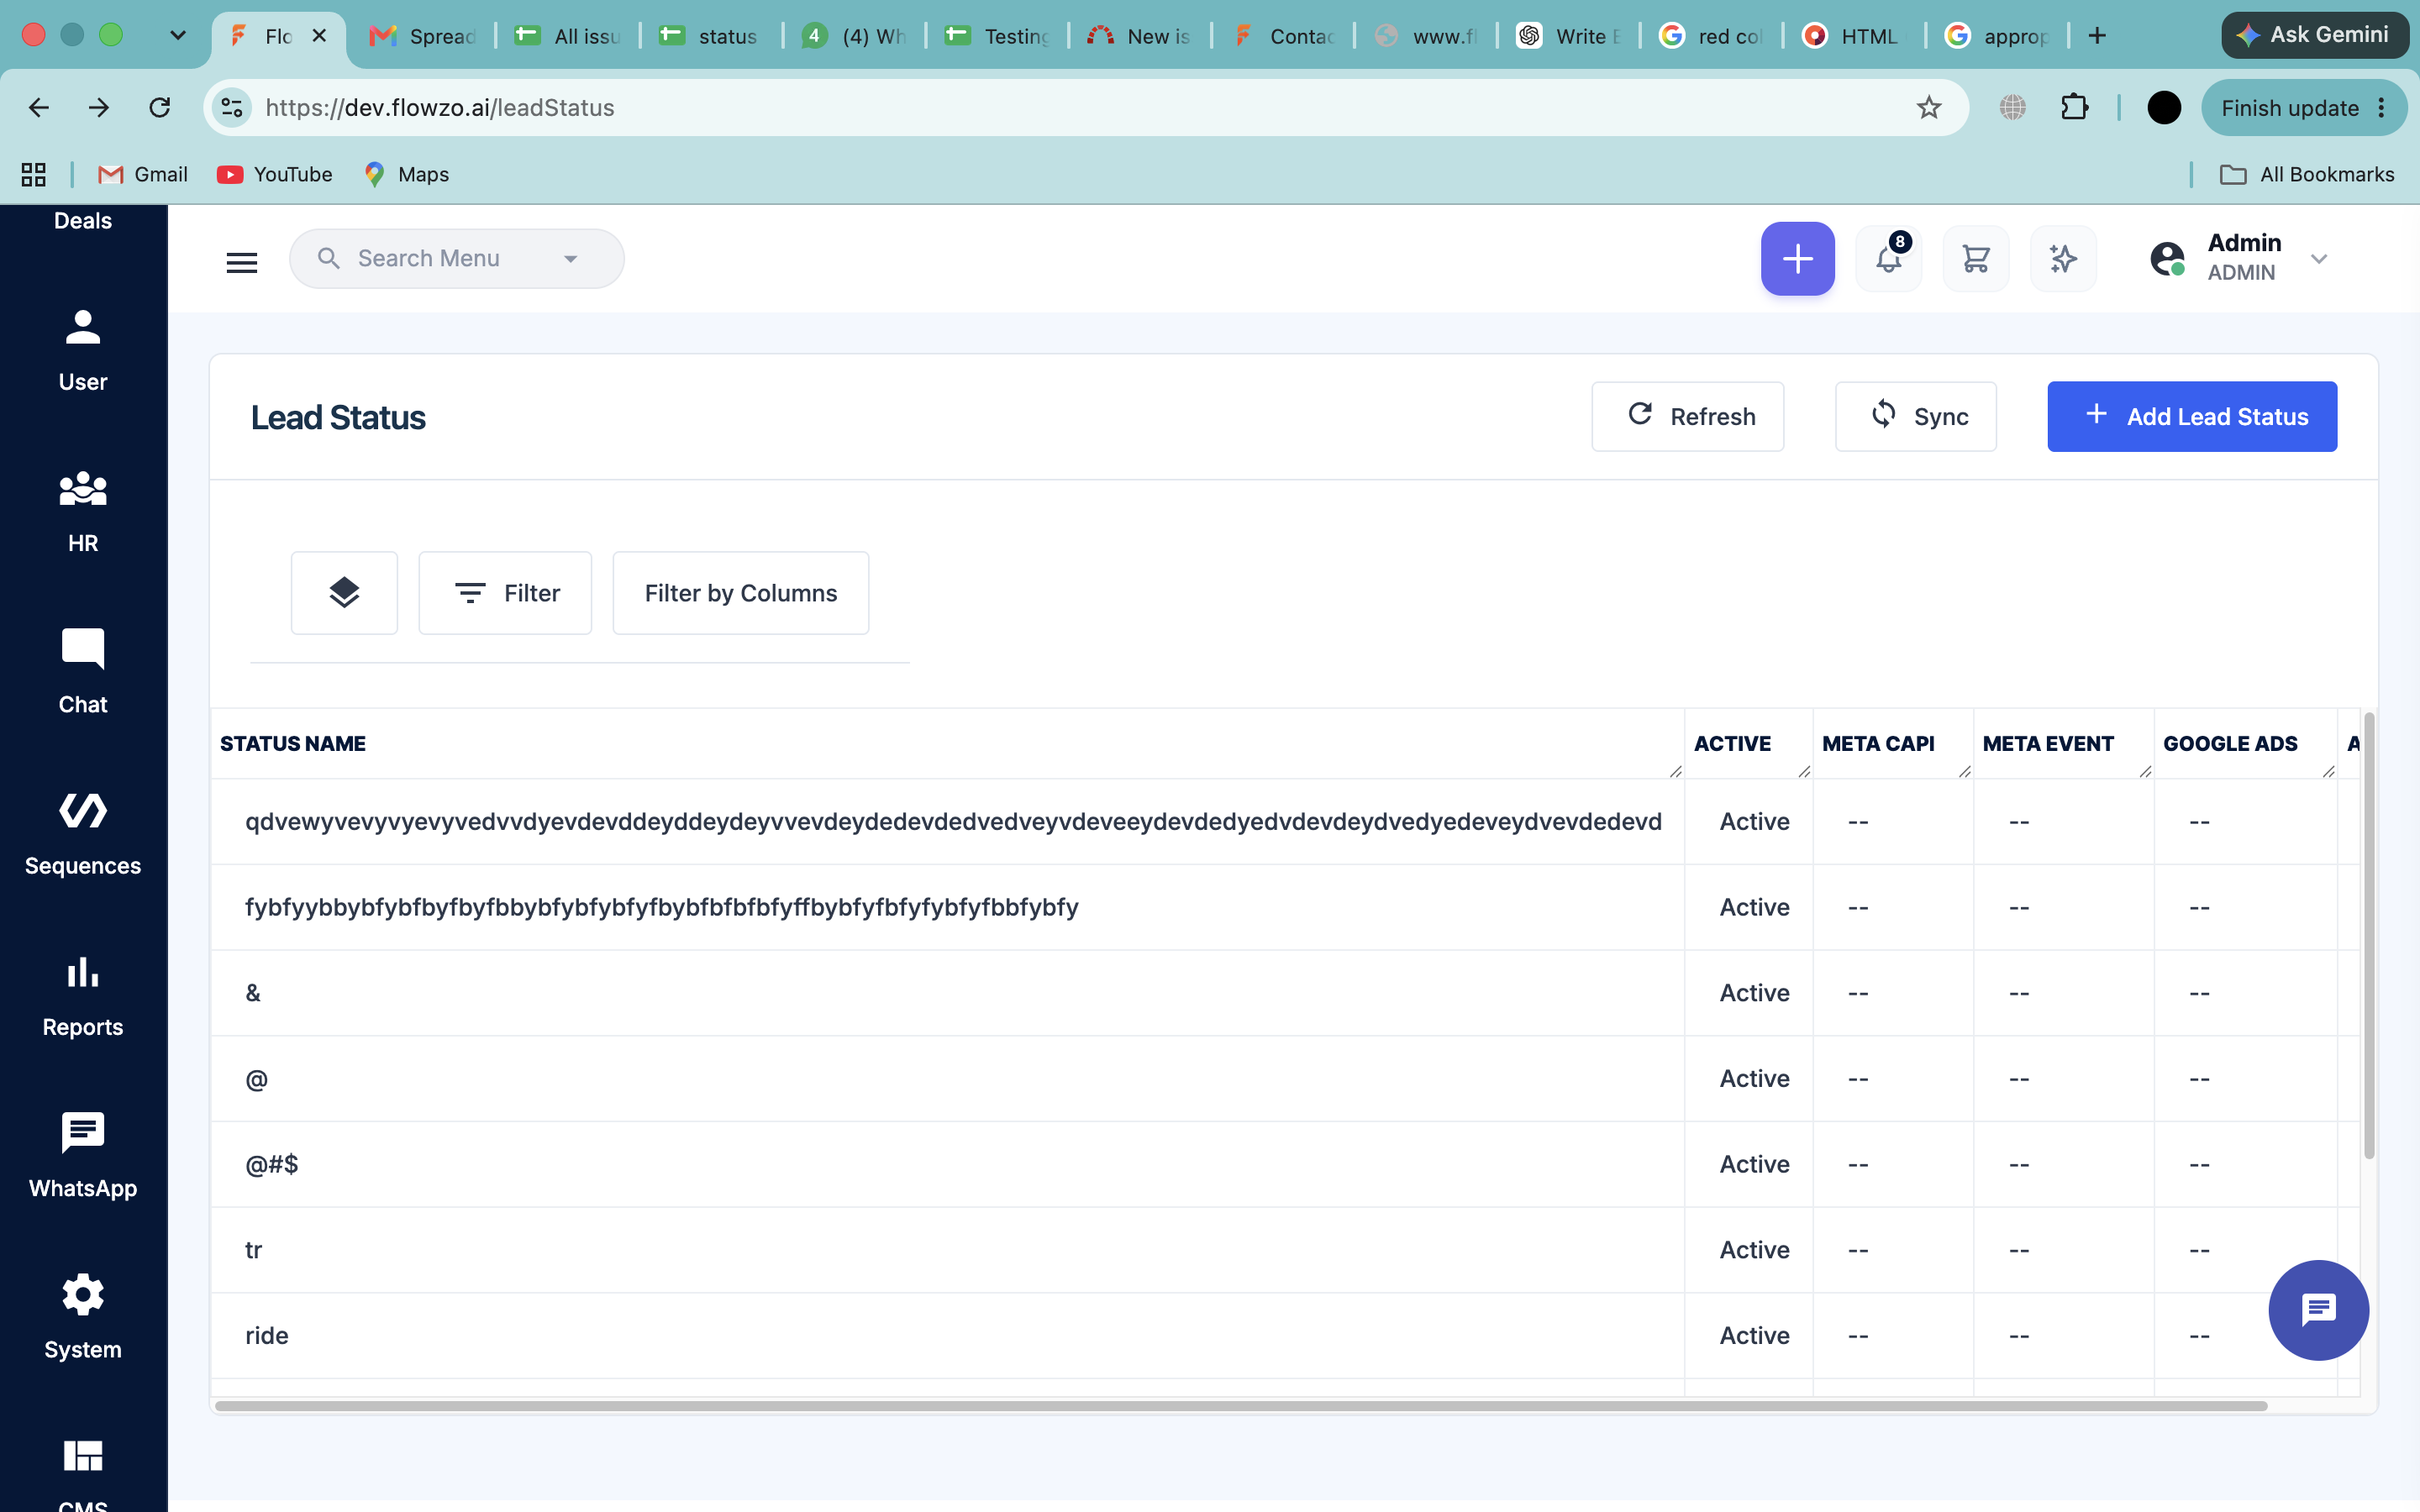Switch to the Contact tab
2420x1512 pixels.
click(1284, 36)
